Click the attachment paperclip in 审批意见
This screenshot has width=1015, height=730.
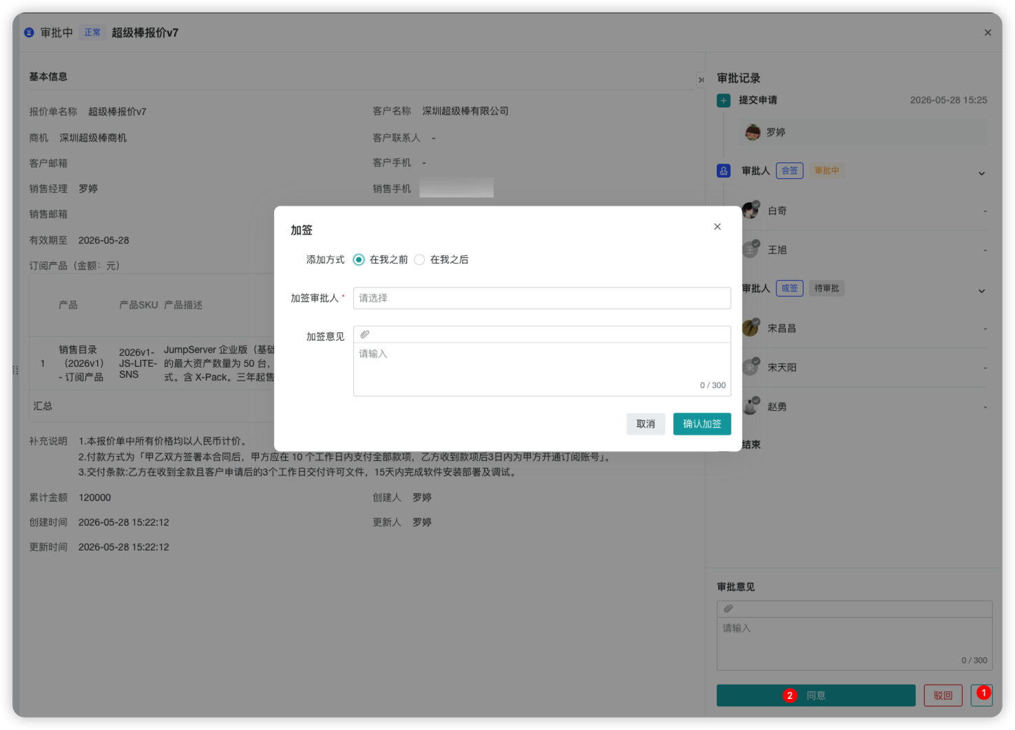(729, 609)
